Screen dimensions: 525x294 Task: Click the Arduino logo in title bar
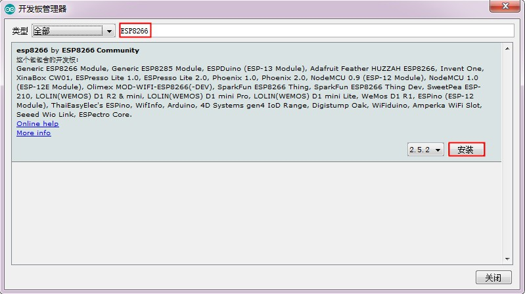pos(10,9)
